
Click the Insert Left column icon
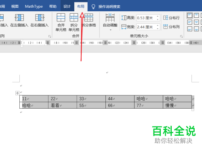click(19, 17)
